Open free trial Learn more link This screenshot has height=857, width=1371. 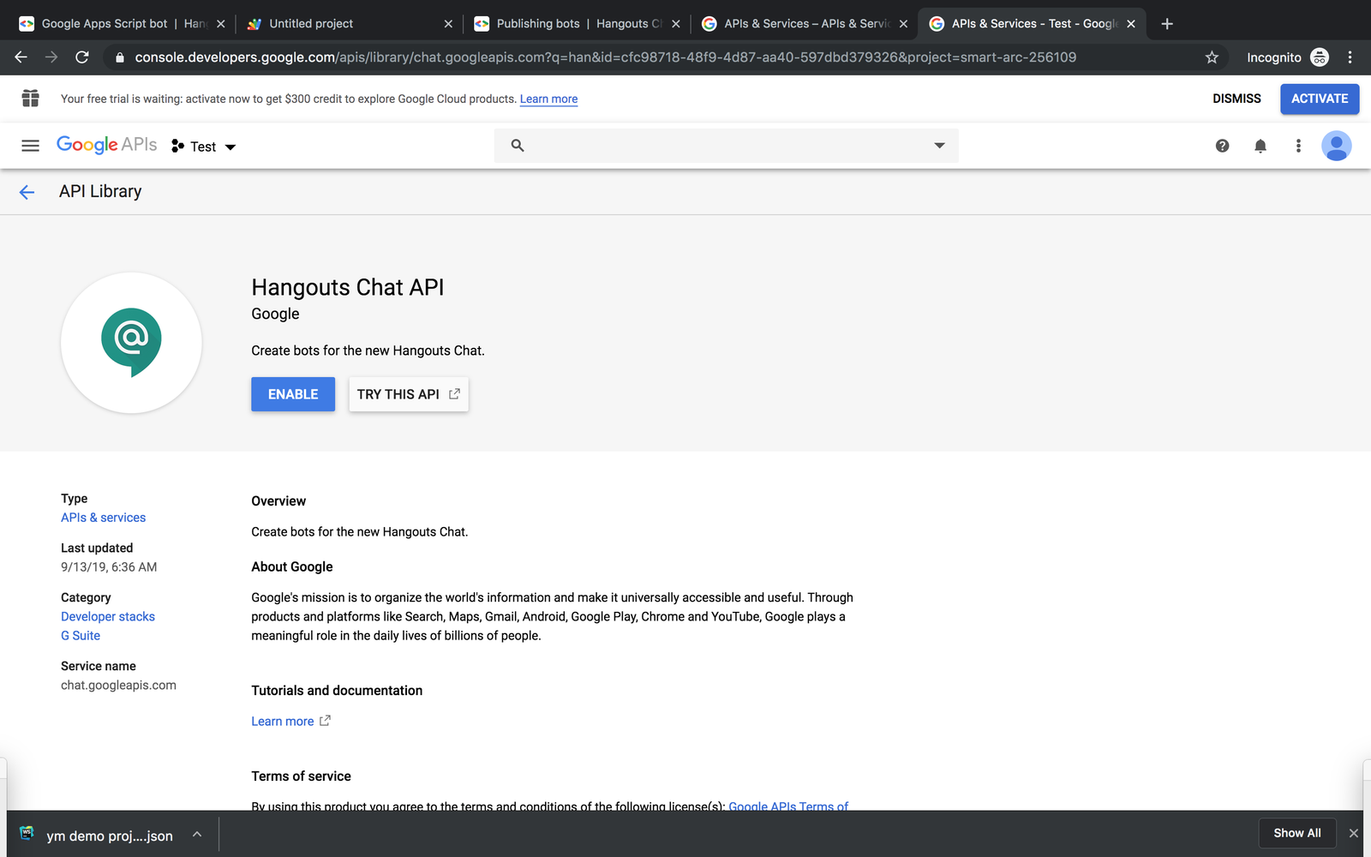point(548,99)
